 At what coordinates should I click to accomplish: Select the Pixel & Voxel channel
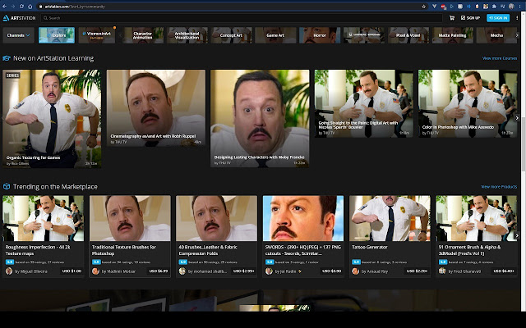point(408,35)
